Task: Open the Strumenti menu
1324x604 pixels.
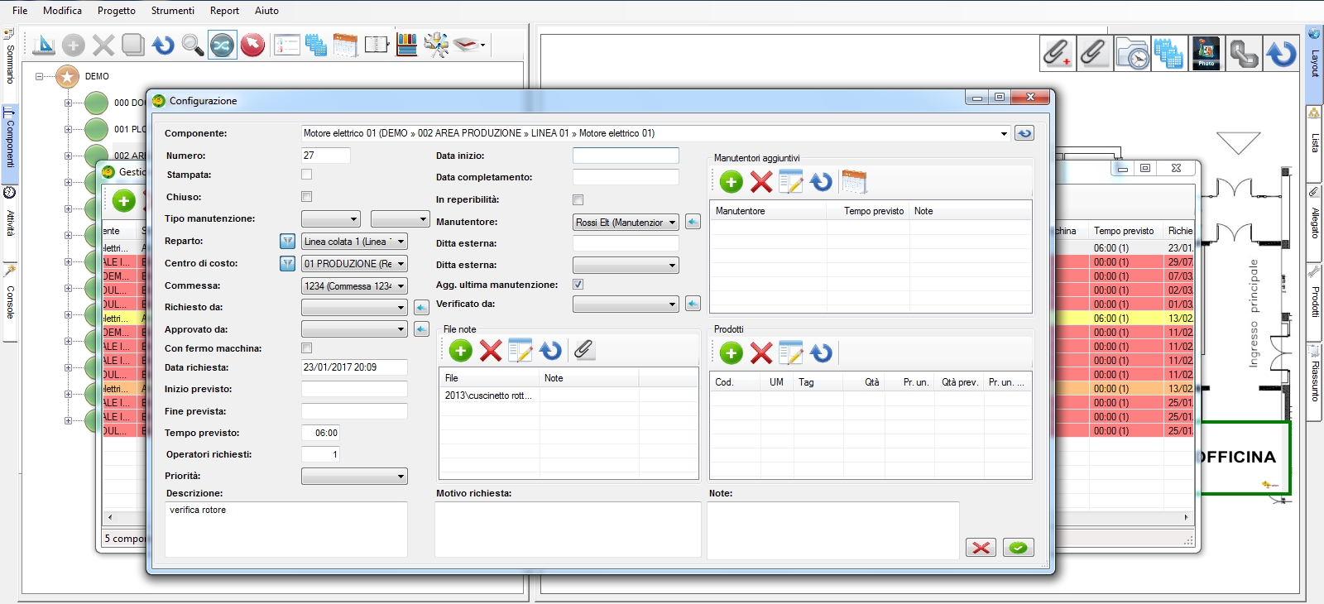Action: coord(172,11)
